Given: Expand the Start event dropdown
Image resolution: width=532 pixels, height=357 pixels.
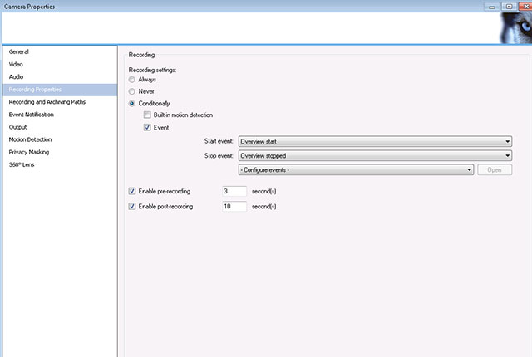Looking at the screenshot, I should (x=374, y=142).
